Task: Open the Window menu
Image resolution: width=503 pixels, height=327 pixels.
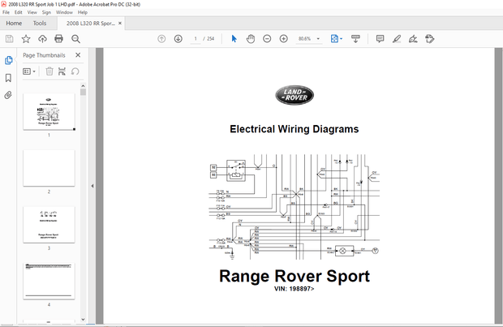Action: coord(64,12)
